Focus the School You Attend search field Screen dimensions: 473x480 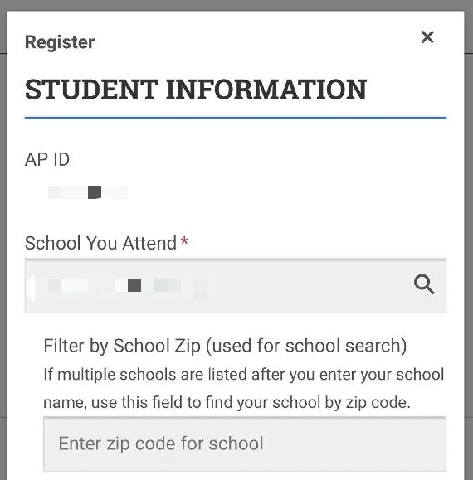(236, 286)
